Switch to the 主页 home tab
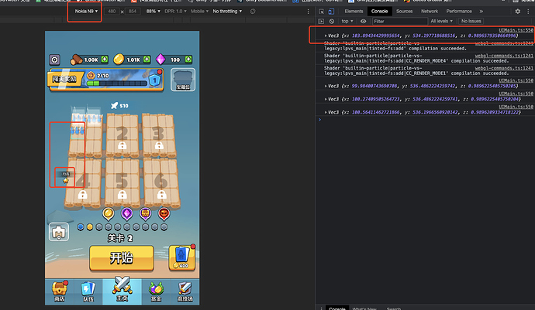535x310 pixels. 122,290
